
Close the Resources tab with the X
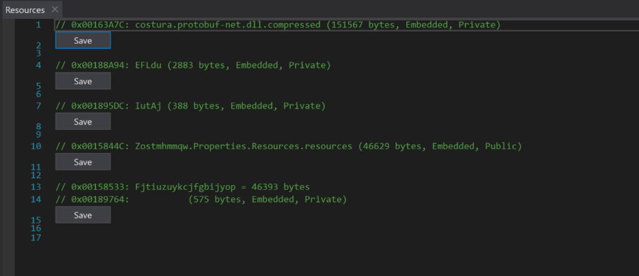pos(55,9)
